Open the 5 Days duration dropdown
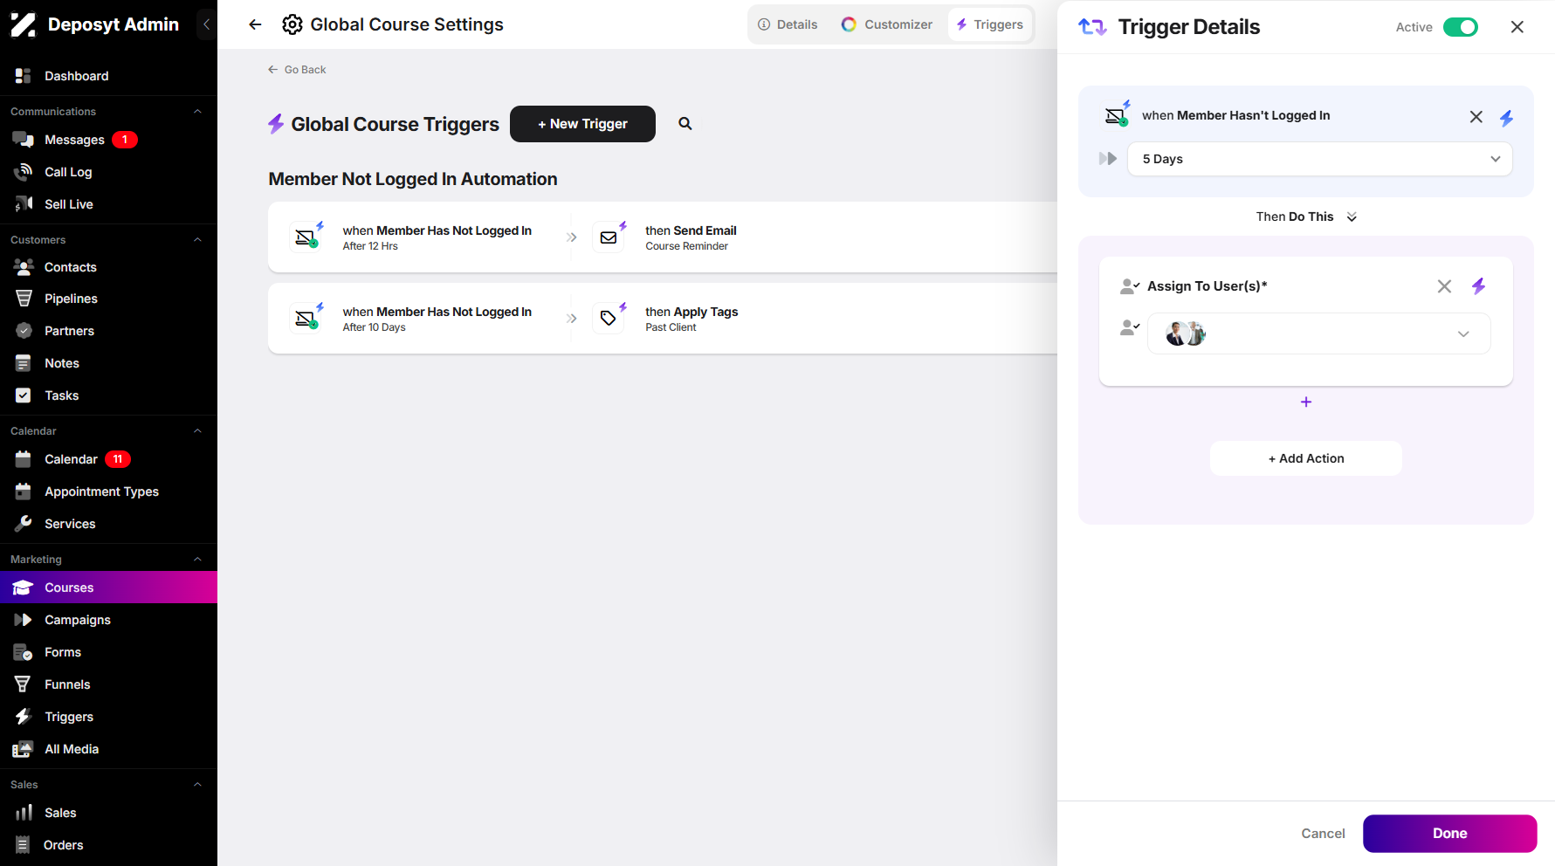This screenshot has height=866, width=1555. [1320, 159]
